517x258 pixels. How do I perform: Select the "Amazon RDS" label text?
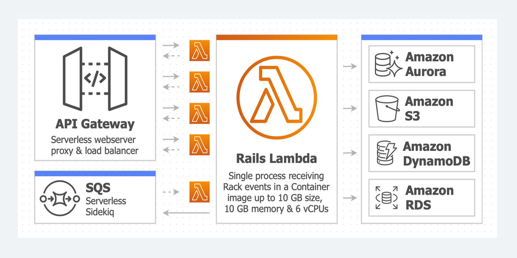pyautogui.click(x=429, y=198)
